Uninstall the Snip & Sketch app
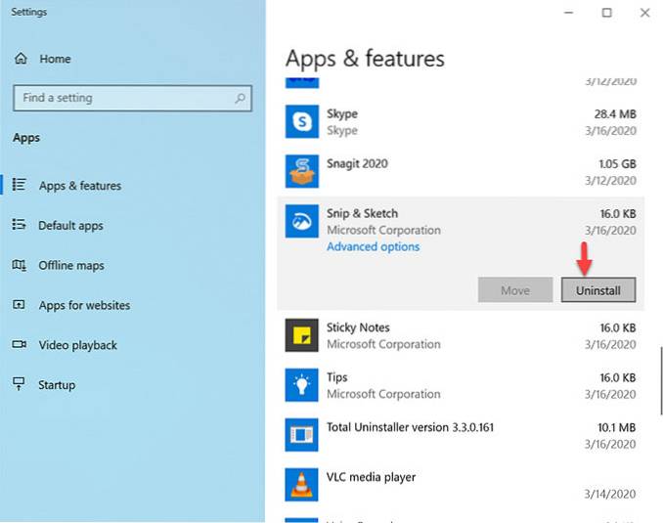663x523 pixels. [x=598, y=290]
